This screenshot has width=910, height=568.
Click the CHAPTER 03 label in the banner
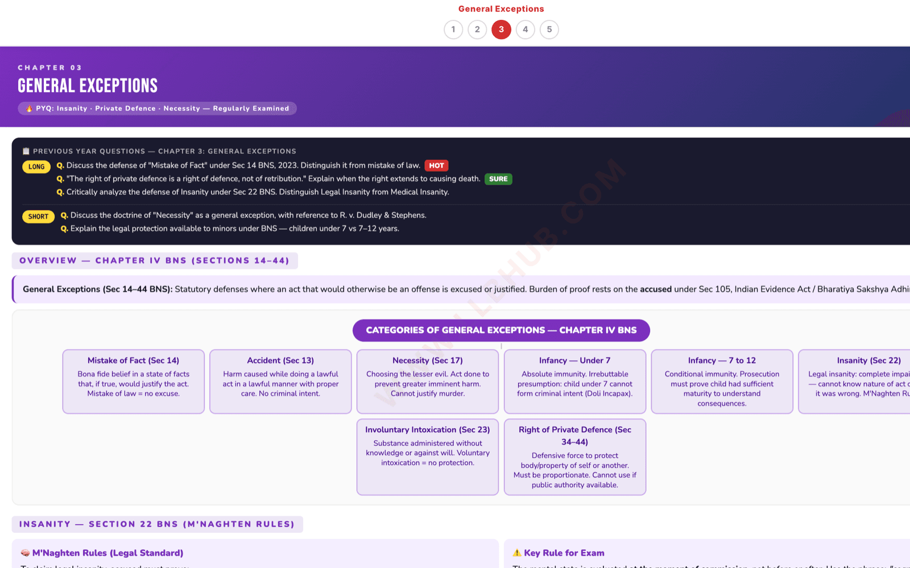[50, 68]
